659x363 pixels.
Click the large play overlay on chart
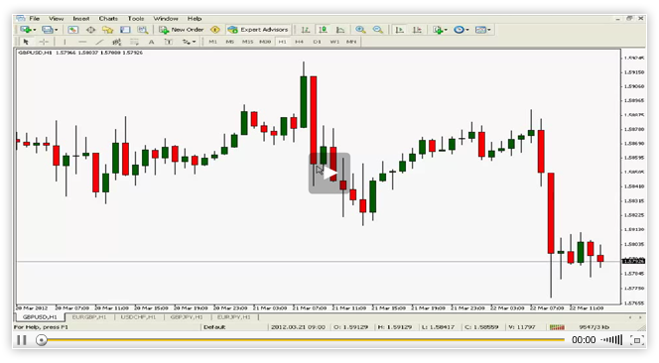329,174
